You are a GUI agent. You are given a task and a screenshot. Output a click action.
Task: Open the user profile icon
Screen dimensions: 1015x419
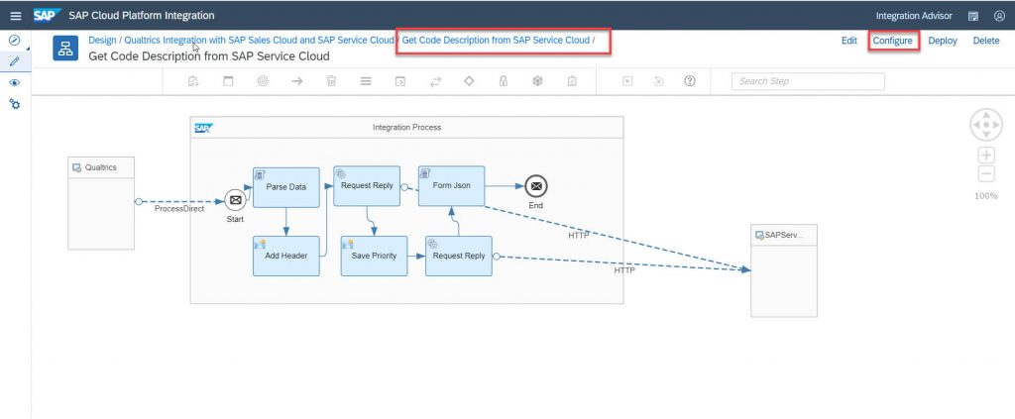[x=999, y=16]
